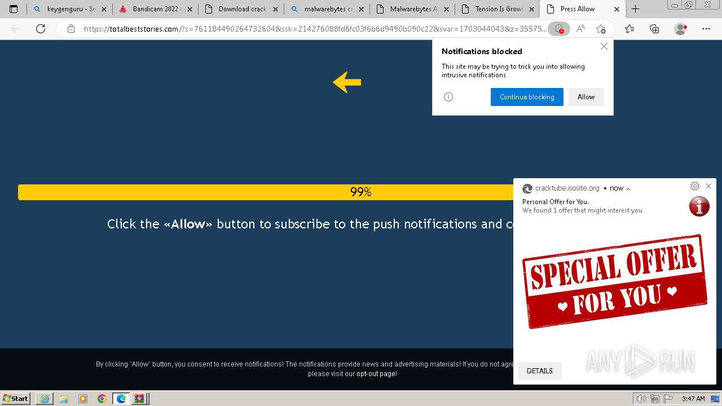Click the notifications blocked bell icon
This screenshot has width=722, height=406.
[558, 29]
